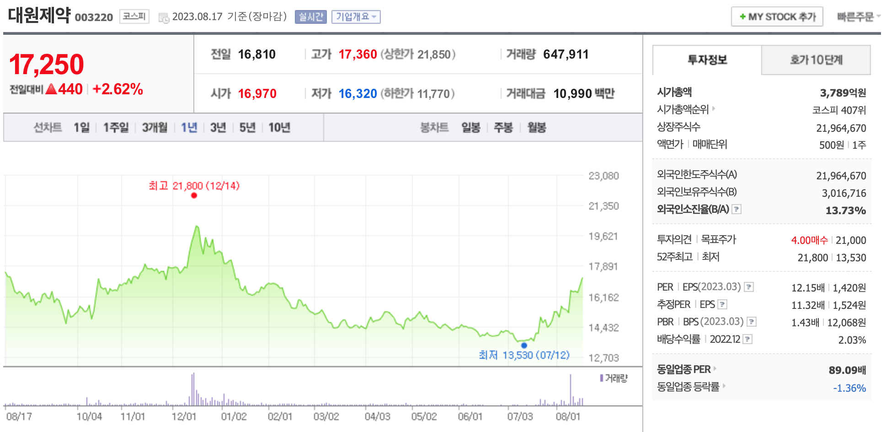Click the 투자의견 label
886x432 pixels.
[x=674, y=239]
